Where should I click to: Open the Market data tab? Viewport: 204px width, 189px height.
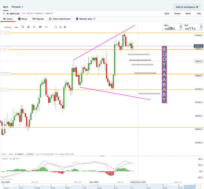point(86,19)
